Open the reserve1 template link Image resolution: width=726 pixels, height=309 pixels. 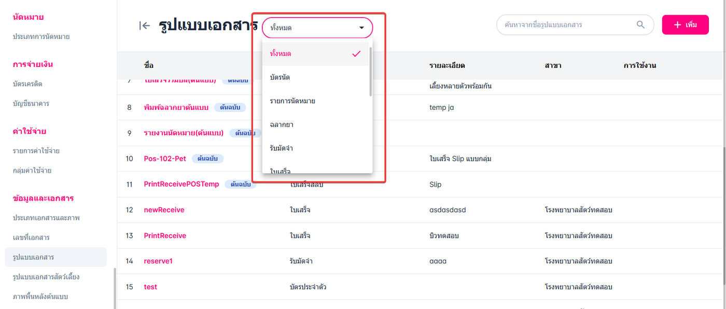pos(158,261)
